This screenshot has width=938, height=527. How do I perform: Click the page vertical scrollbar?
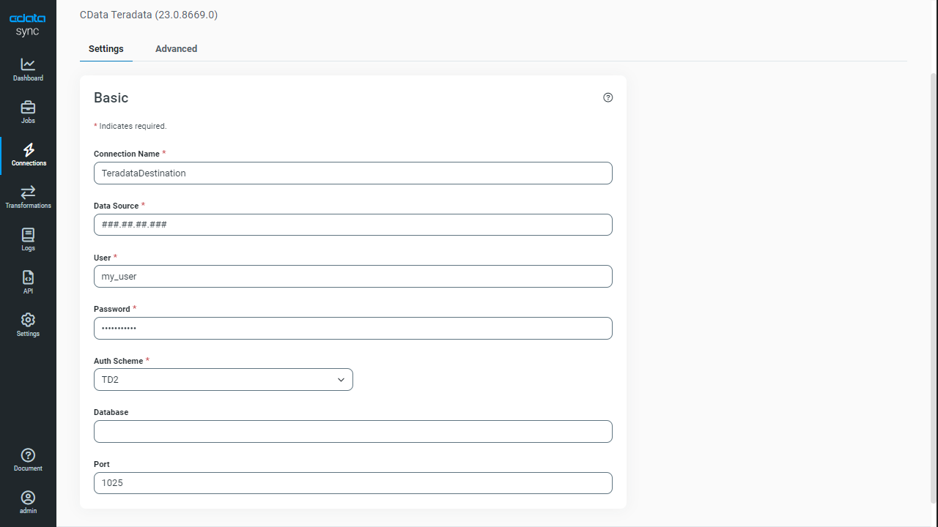pos(934,288)
